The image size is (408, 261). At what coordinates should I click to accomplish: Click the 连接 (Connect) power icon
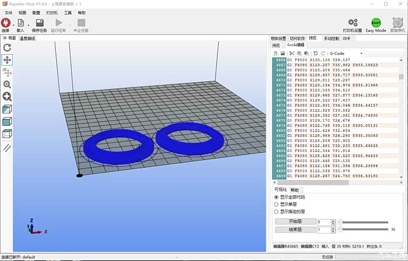point(6,23)
